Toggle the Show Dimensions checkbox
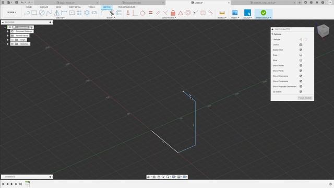334x188 pixels. pyautogui.click(x=301, y=76)
